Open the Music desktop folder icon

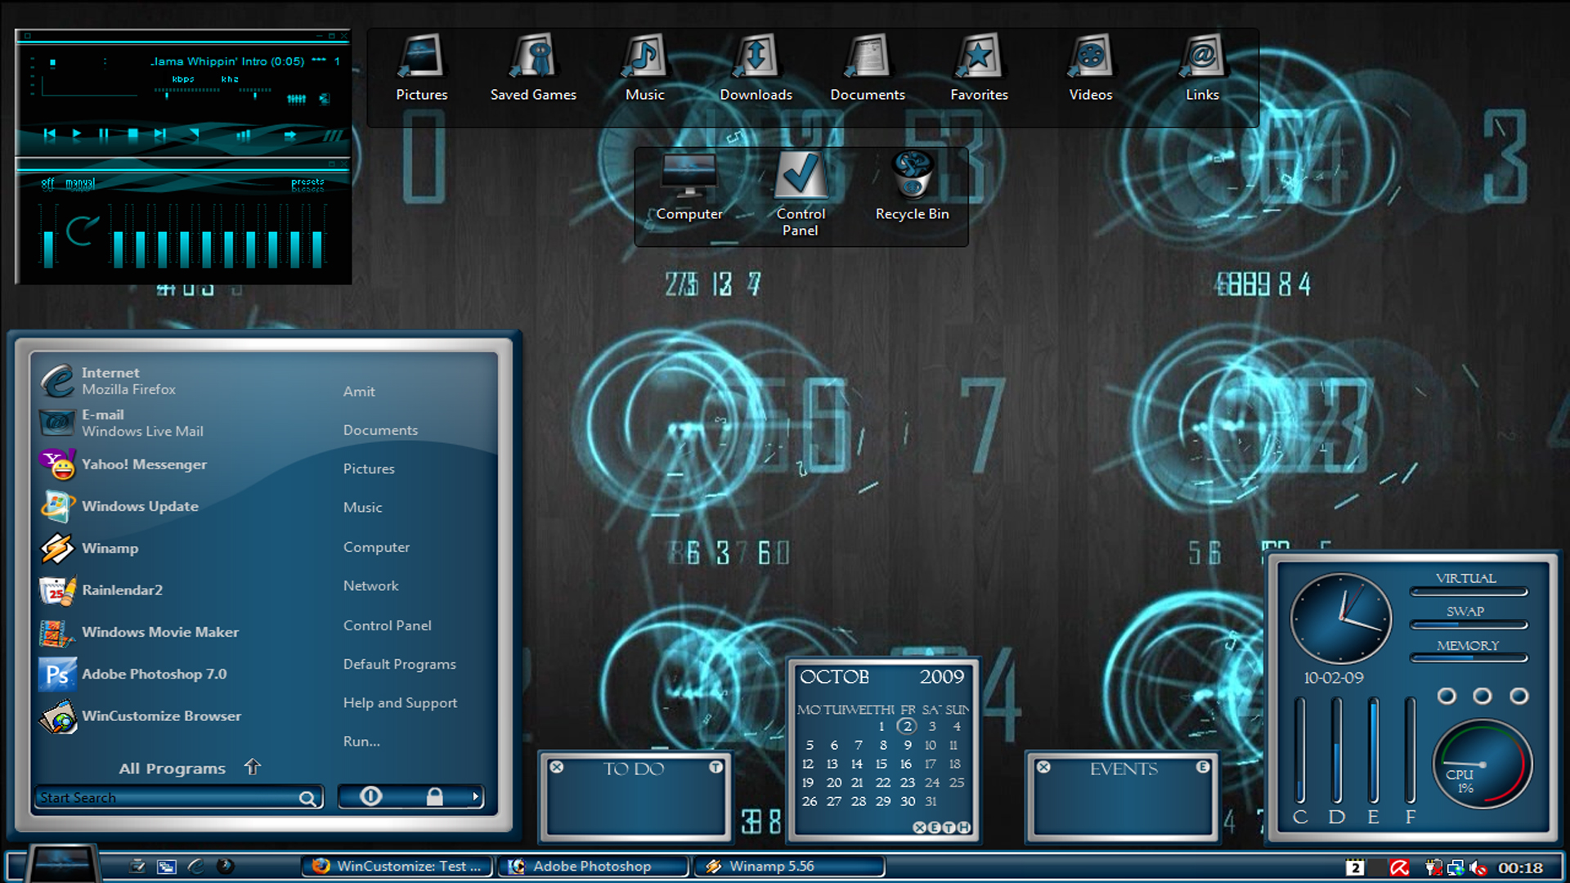644,67
